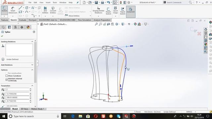Image resolution: width=212 pixels, height=119 pixels.
Task: Open Spline help question mark
Action: click(34, 32)
